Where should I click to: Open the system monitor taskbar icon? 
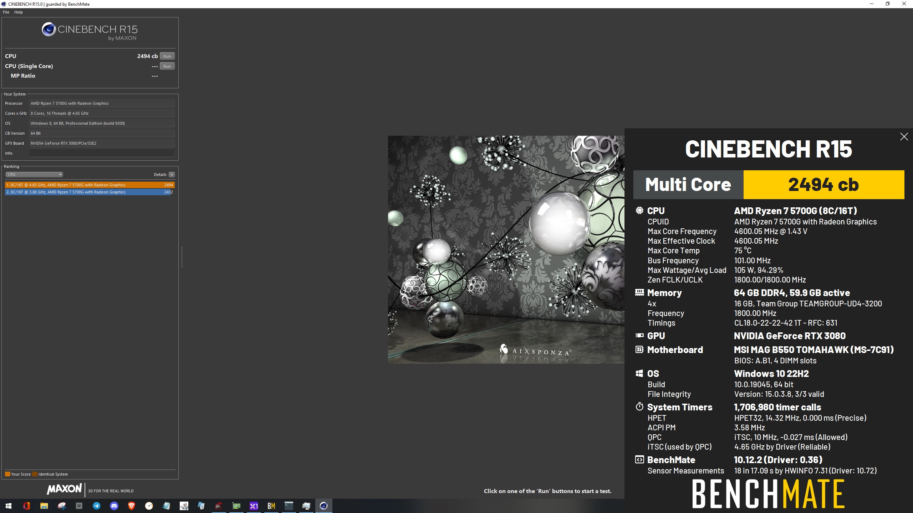point(306,506)
